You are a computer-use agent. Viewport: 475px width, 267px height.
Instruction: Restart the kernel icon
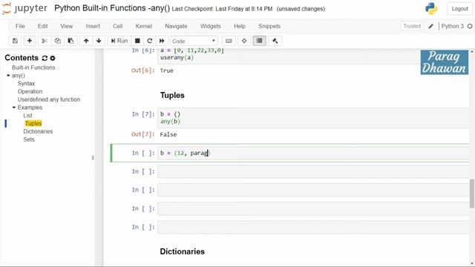pyautogui.click(x=149, y=41)
